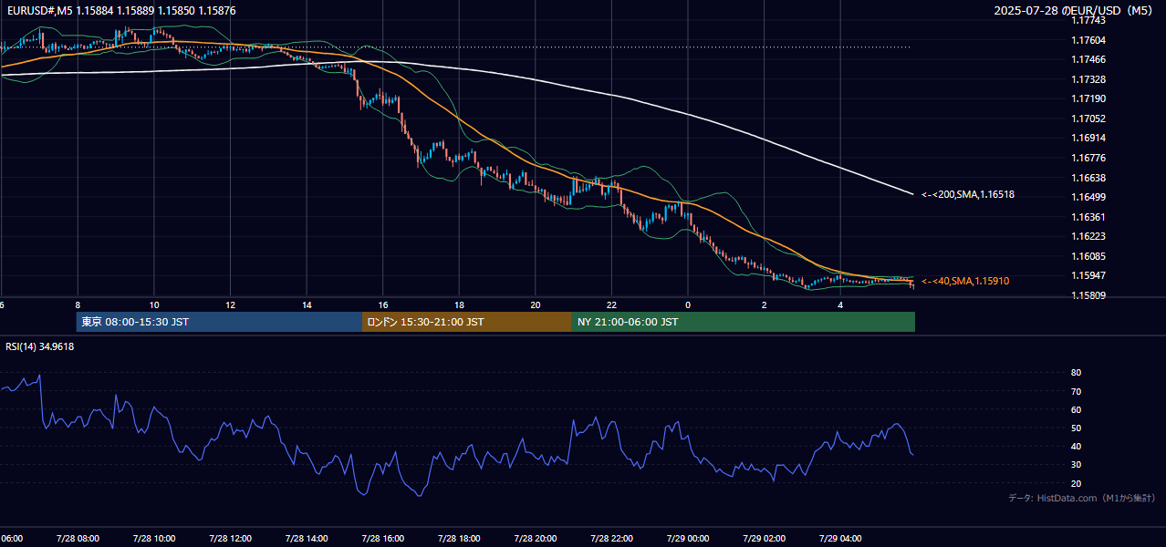Viewport: 1166px width, 547px height.
Task: Click the '<-<200,SMA,1.16518' moving average label
Action: 968,194
